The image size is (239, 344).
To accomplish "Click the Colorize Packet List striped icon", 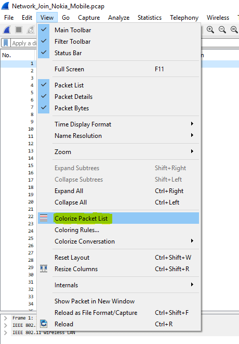I will (x=44, y=218).
